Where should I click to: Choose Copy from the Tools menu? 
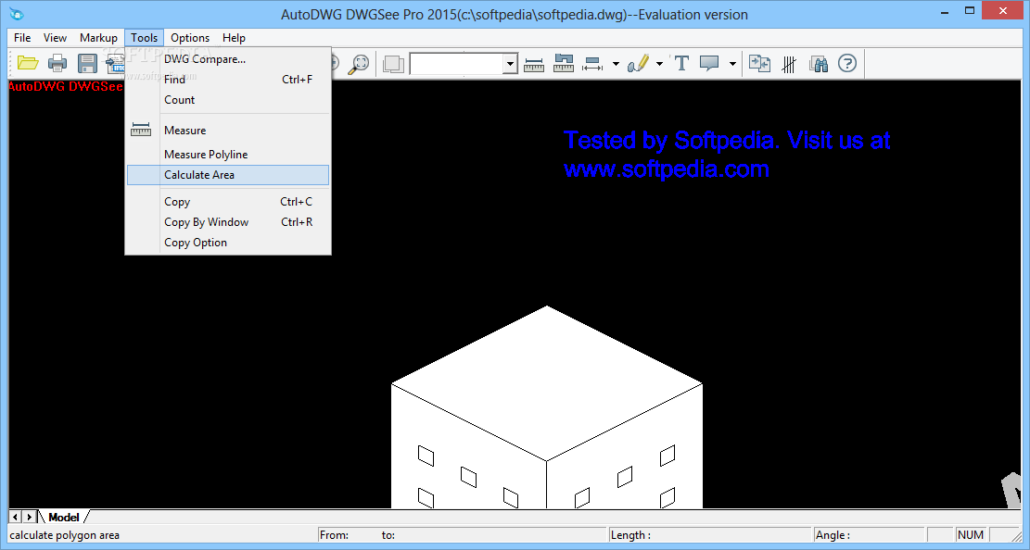228,202
